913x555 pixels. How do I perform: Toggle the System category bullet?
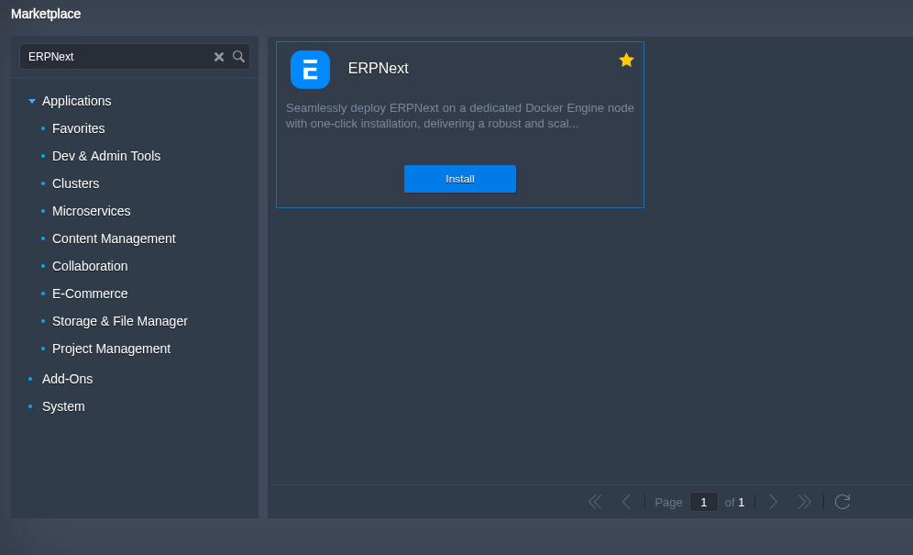[x=30, y=406]
